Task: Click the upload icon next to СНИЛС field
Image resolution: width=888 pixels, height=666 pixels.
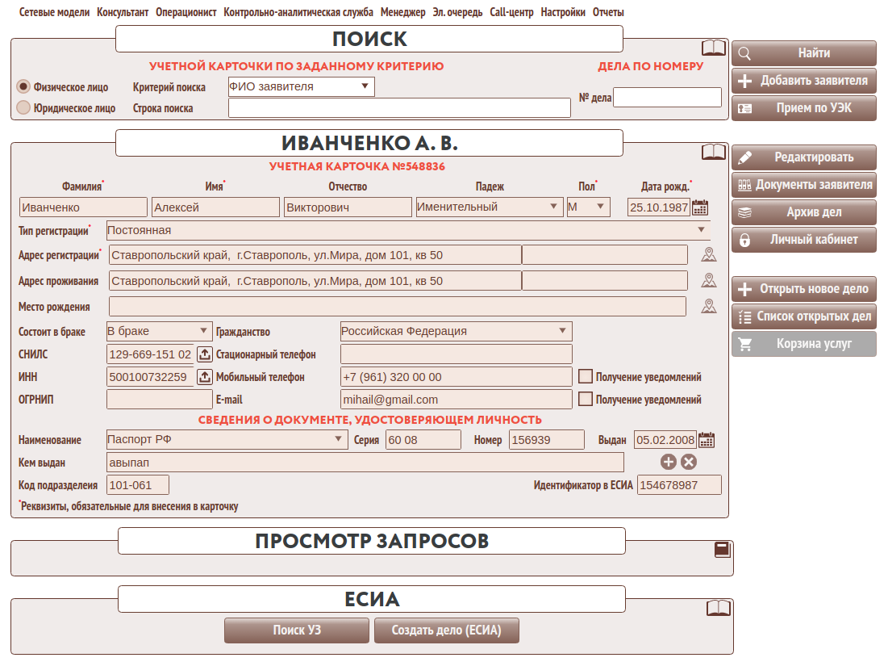Action: [x=204, y=354]
